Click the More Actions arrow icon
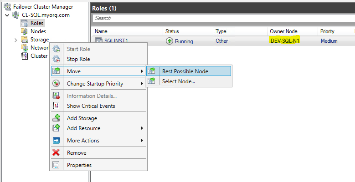355x182 pixels. [56, 141]
